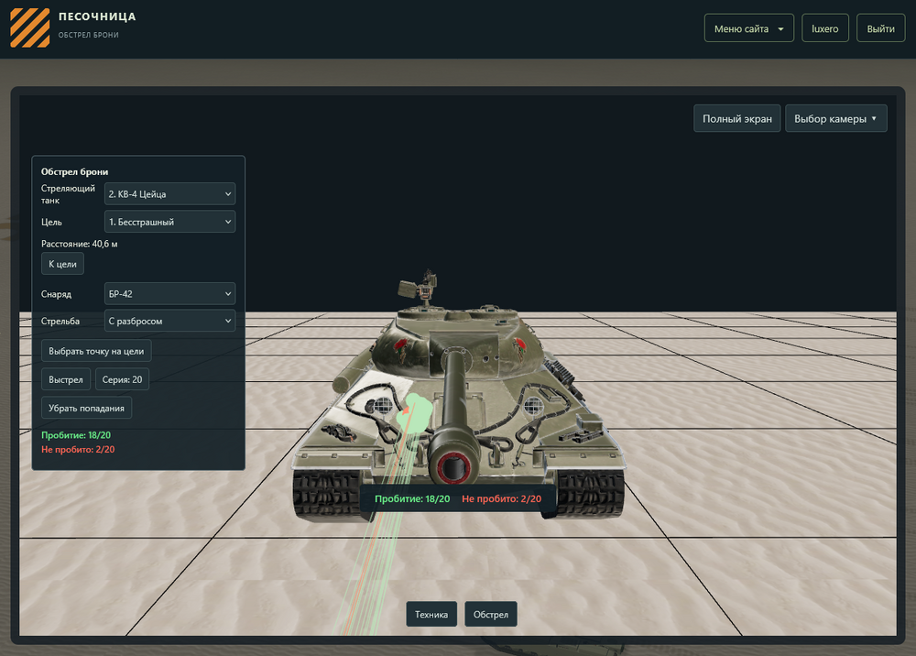Switch to Полный экран mode
916x656 pixels.
tap(736, 118)
